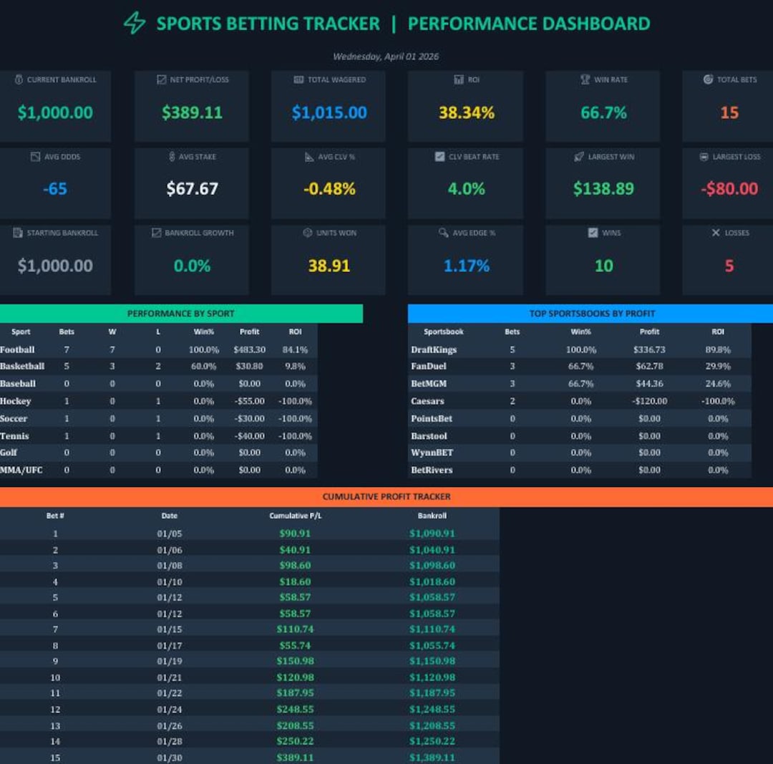Click DraftKings' 89.8% ROI cell

pos(718,349)
